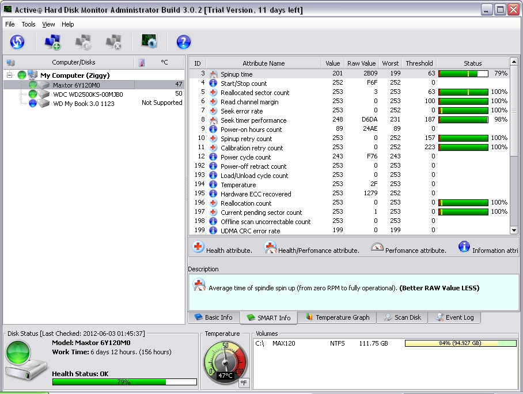Click the Worst column header
This screenshot has height=394, width=523.
point(391,63)
